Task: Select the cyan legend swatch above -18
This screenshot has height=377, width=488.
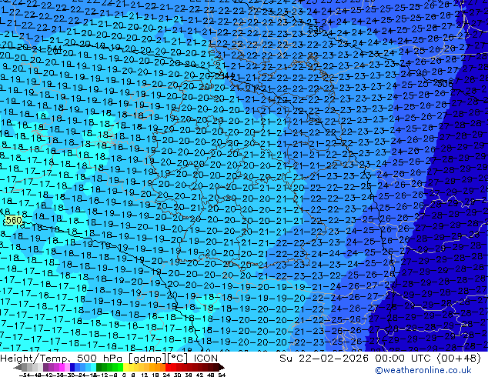Action: click(94, 367)
